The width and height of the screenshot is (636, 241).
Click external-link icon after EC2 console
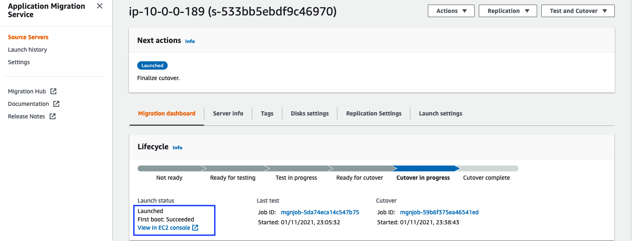pyautogui.click(x=195, y=228)
